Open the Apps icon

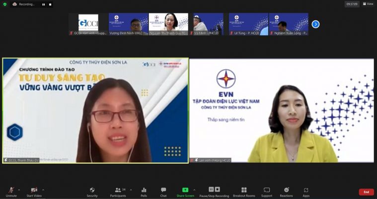[x=306, y=190]
